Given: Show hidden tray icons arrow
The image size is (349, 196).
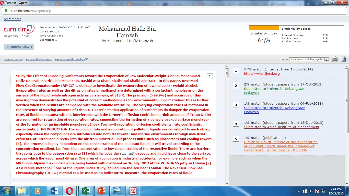Looking at the screenshot, I should pos(298,191).
